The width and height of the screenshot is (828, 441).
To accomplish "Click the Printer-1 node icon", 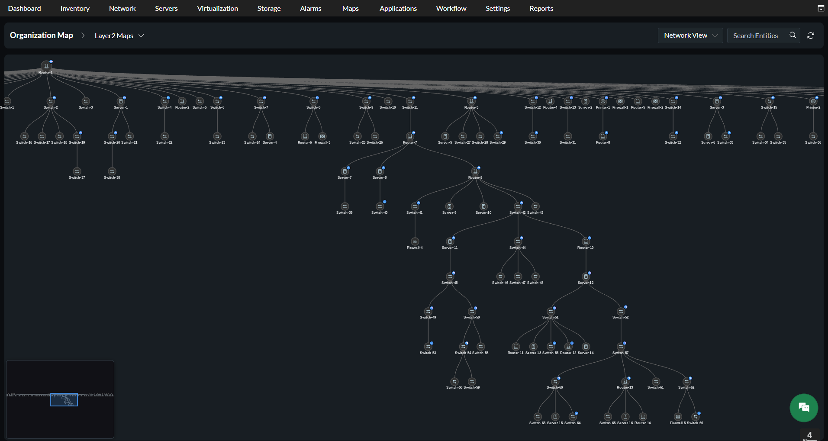I will click(603, 101).
